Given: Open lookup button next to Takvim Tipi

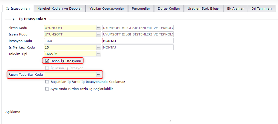Looking at the screenshot, I should tap(99, 54).
